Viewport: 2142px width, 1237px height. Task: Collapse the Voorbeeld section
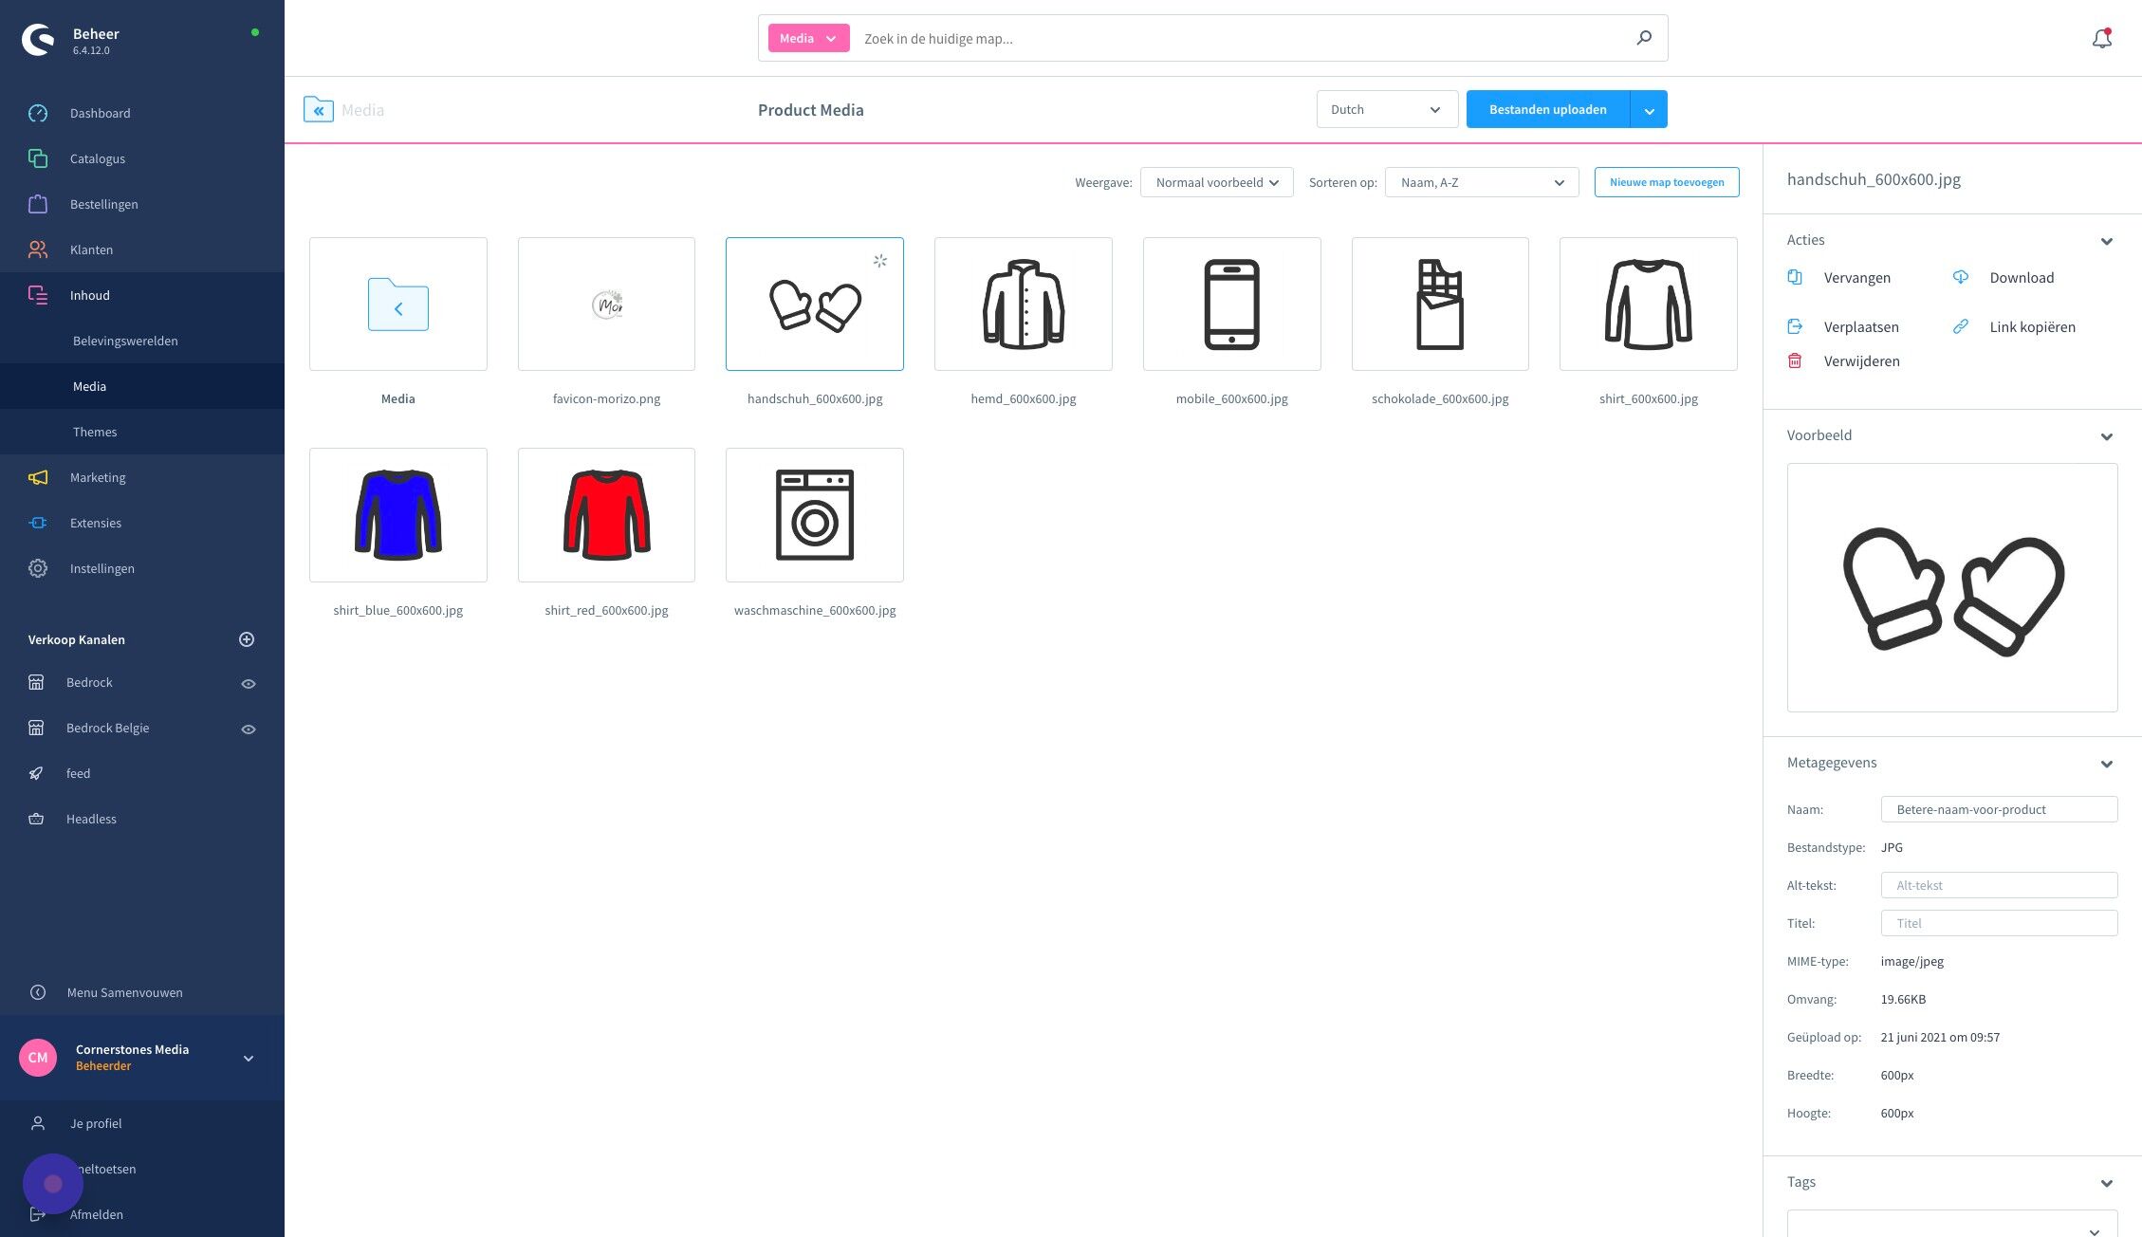click(x=2107, y=436)
